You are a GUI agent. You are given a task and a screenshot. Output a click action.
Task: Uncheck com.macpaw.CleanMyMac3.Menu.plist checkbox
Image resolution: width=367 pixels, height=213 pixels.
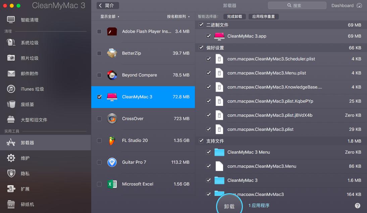(x=208, y=73)
